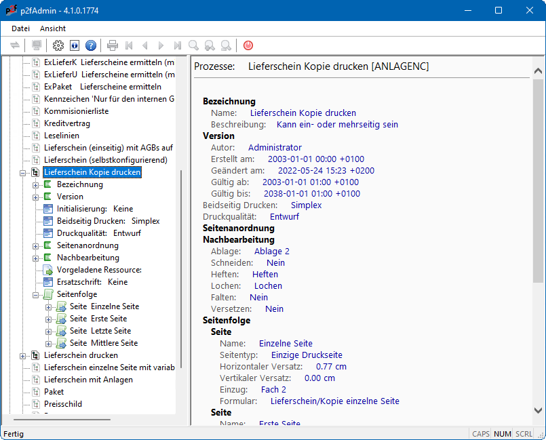Open the Datei menu
The height and width of the screenshot is (440, 546).
tap(20, 28)
